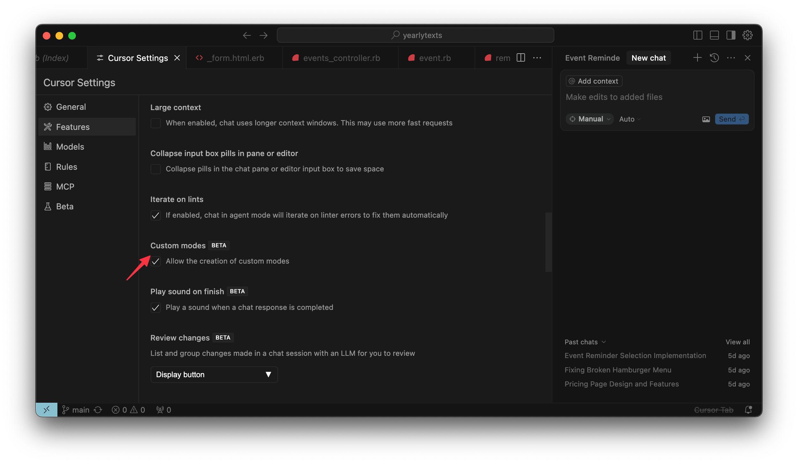Open remote window indicator in status bar
Viewport: 798px width, 464px height.
(x=47, y=409)
